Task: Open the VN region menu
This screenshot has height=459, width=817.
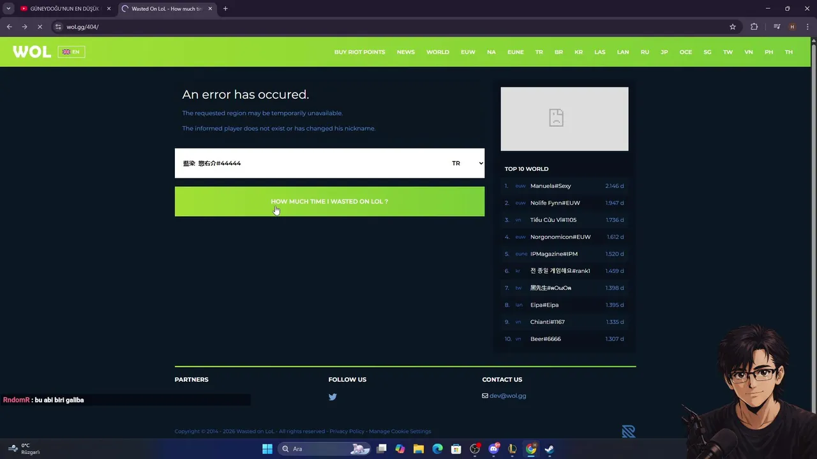Action: coord(749,52)
